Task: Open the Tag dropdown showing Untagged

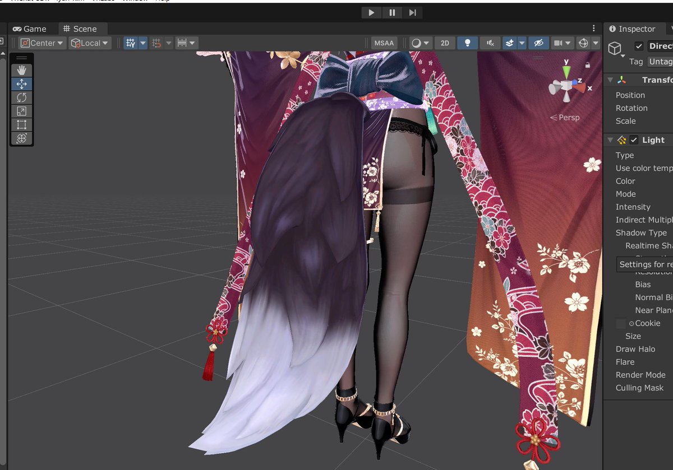Action: click(660, 62)
